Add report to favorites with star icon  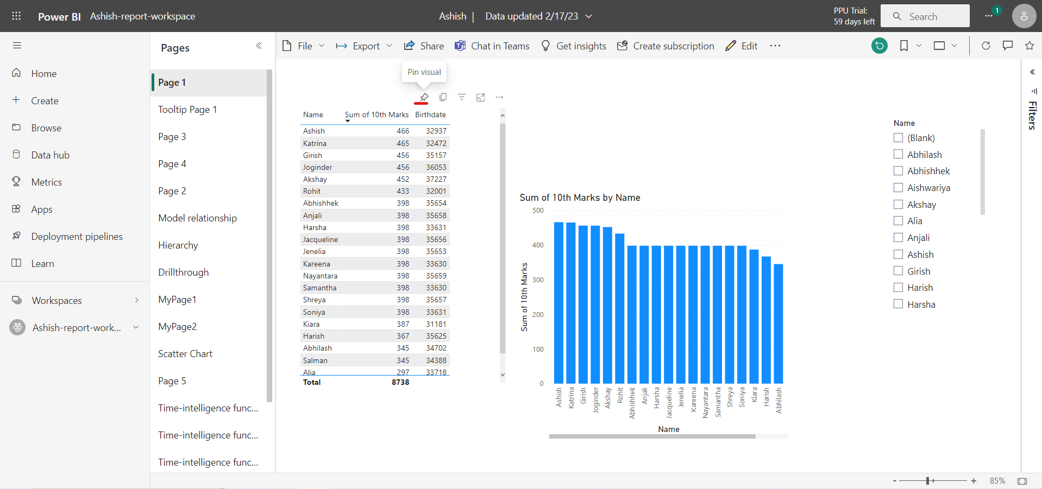tap(1029, 46)
